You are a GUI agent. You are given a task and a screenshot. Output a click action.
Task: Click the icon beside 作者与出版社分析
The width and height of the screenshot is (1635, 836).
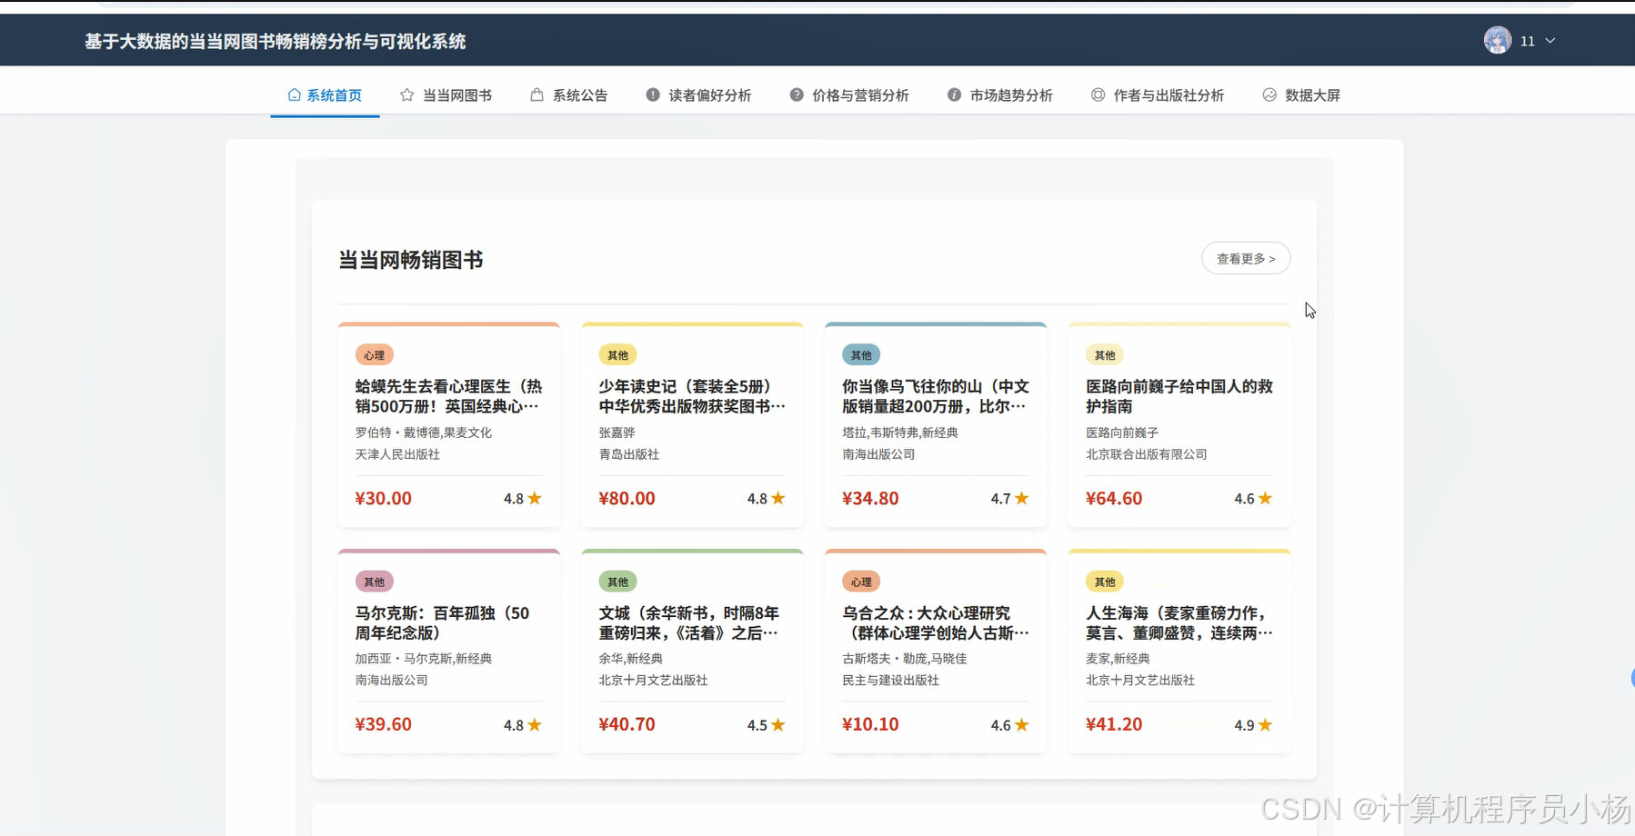click(1098, 95)
